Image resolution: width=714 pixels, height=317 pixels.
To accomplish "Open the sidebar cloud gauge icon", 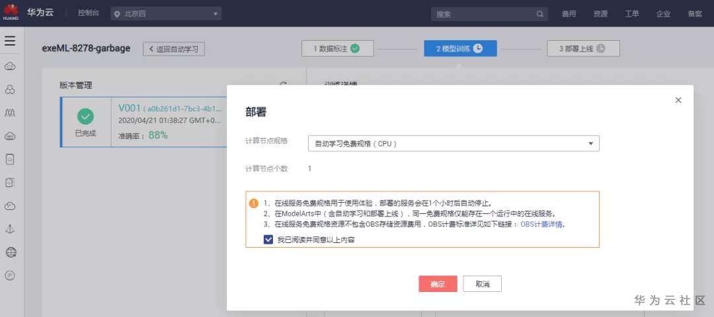I will click(10, 206).
